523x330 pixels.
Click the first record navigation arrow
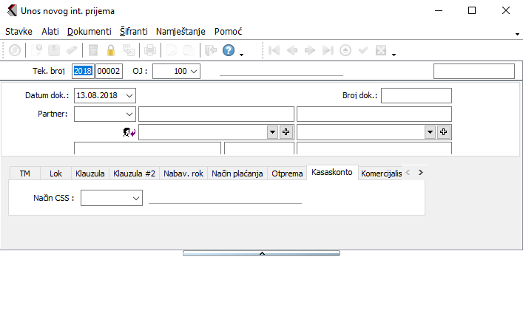pyautogui.click(x=274, y=50)
